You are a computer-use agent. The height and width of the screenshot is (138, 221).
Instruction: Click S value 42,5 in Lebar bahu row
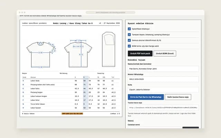(x=77, y=89)
